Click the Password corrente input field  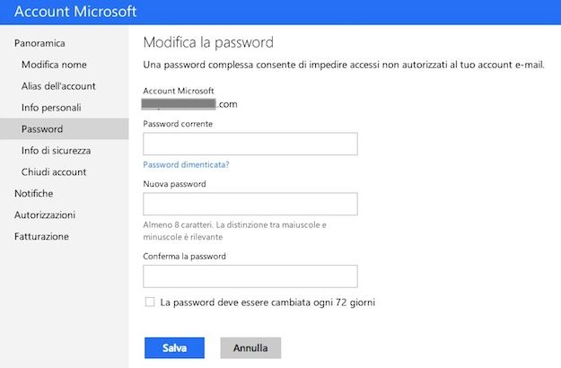tap(250, 144)
